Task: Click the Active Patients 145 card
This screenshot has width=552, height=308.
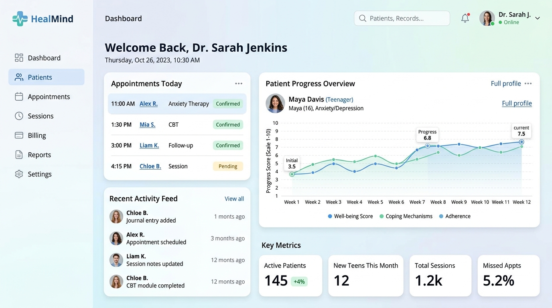Action: coord(290,276)
